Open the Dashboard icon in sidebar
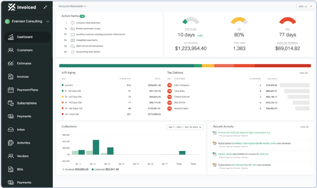Screen dimensions: 317x188 tap(11, 37)
